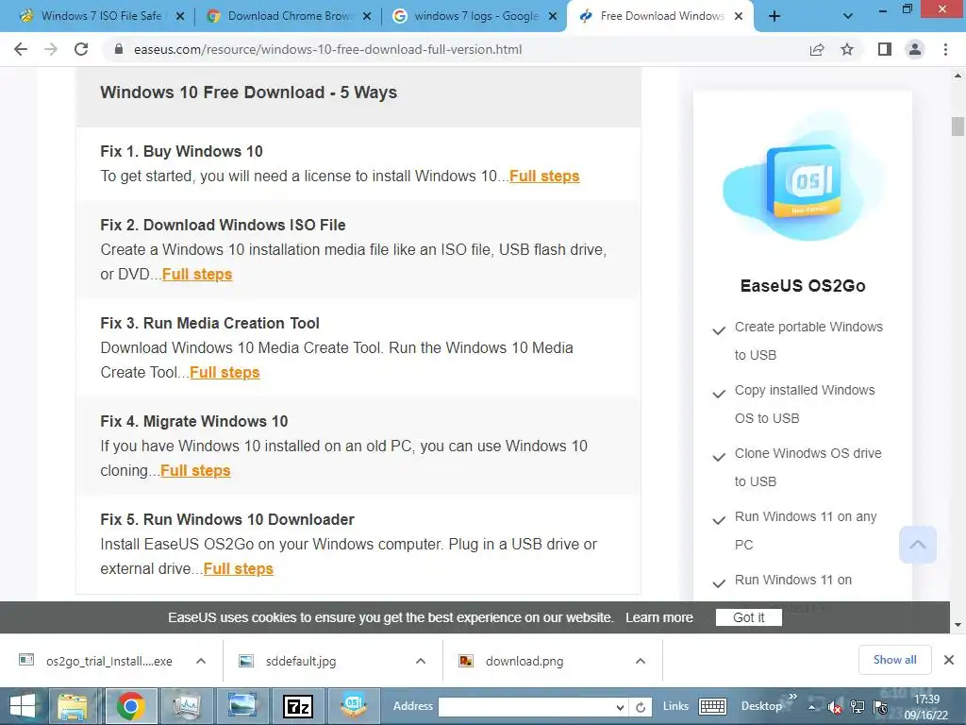This screenshot has height=725, width=966.
Task: Open Full steps link for Fix 1
Action: (x=544, y=177)
